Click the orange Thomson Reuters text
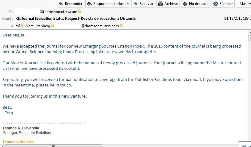The image size is (251, 147). 18,142
